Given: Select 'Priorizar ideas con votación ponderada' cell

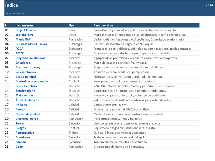Looking at the screenshot, I should [128, 76].
